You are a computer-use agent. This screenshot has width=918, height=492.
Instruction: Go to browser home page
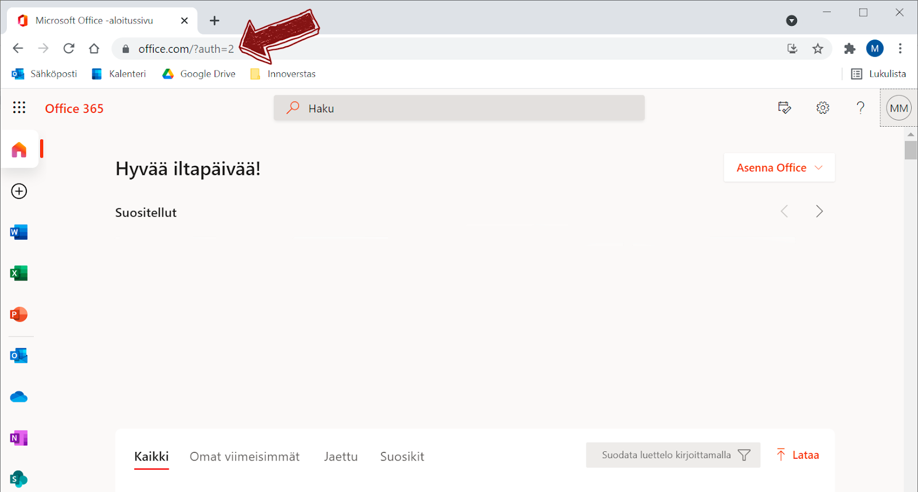(94, 48)
